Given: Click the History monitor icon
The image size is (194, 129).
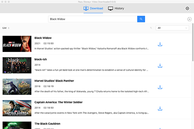Looking at the screenshot, I should click(111, 8).
